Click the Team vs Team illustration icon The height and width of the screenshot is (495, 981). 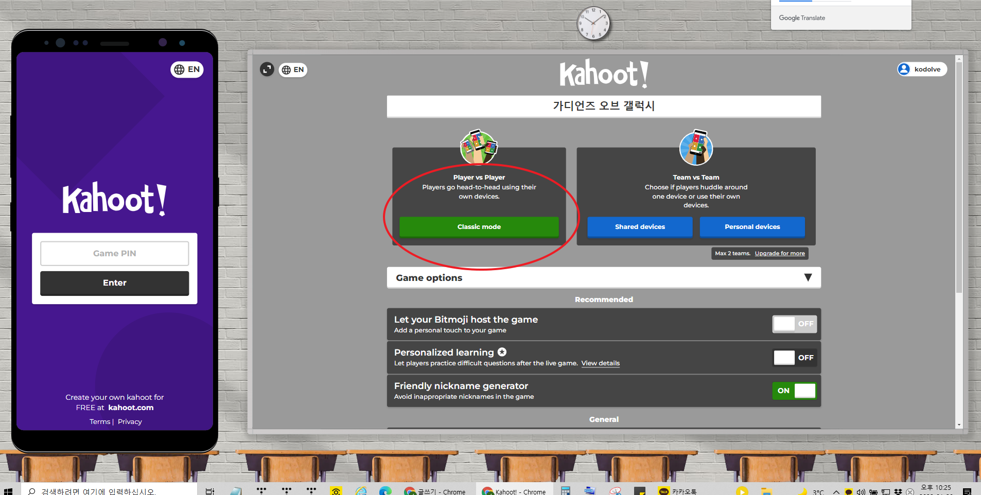696,148
